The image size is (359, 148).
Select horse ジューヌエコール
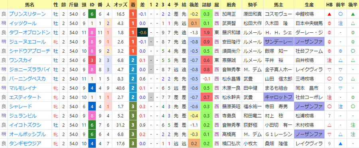pos(27,42)
